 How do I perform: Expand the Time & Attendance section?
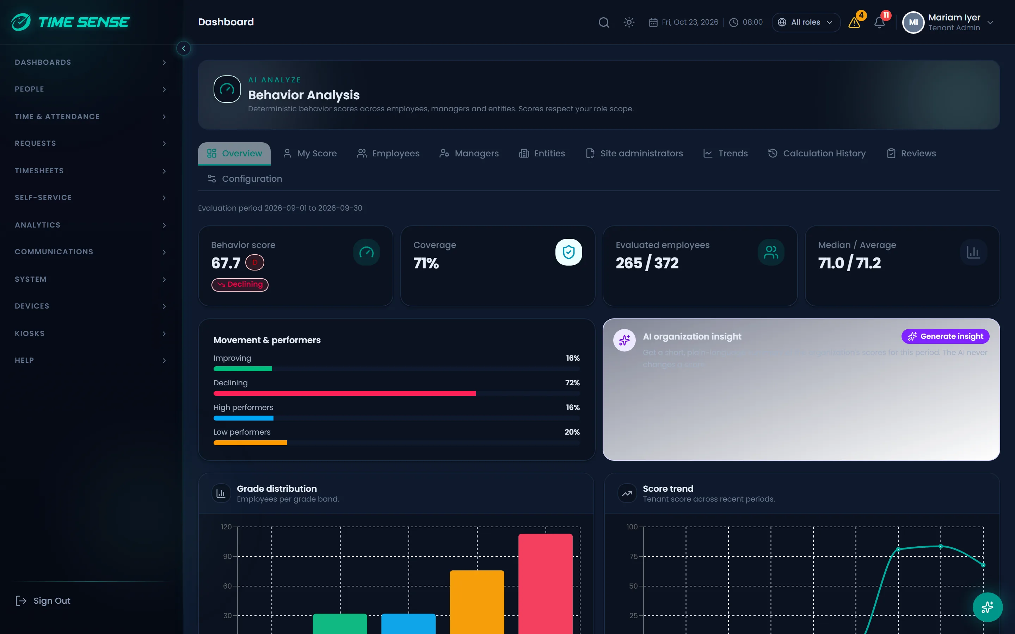pyautogui.click(x=91, y=117)
